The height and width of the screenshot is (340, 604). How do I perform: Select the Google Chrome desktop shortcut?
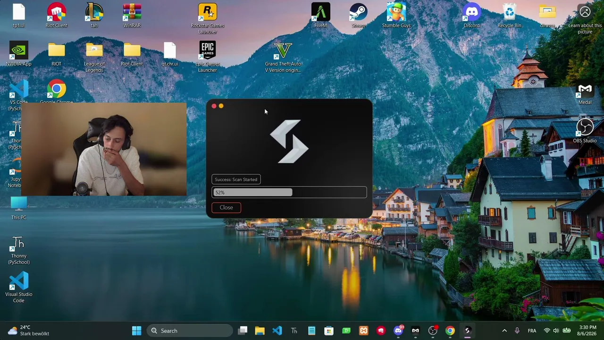[x=57, y=92]
